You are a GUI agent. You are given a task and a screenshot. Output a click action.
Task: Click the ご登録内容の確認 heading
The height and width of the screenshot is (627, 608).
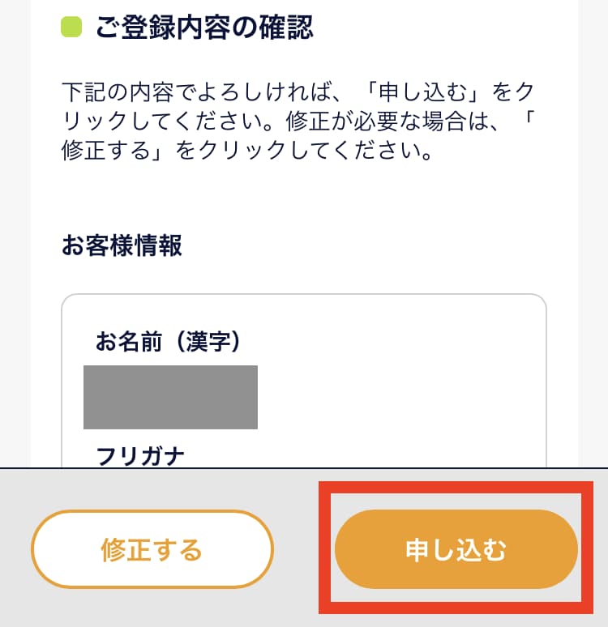click(x=203, y=28)
